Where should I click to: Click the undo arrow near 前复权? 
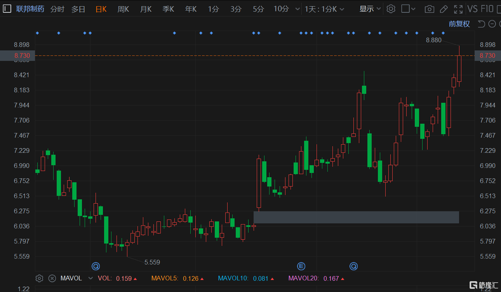[x=481, y=24]
